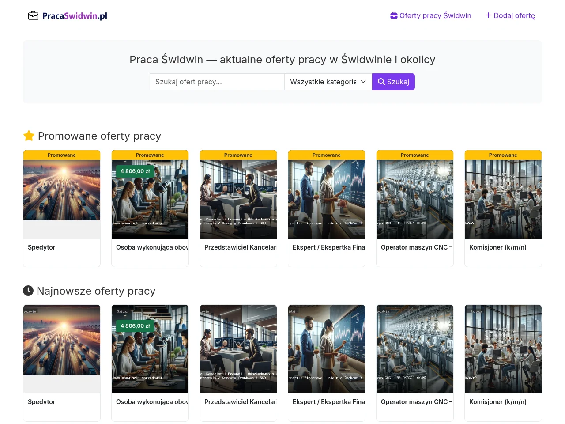Click Promowane badge on Komisjoner card

503,155
